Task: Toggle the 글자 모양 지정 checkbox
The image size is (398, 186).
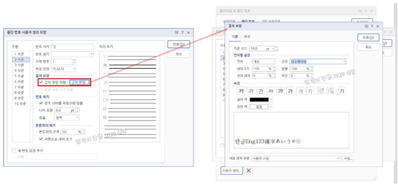Action: (41, 82)
